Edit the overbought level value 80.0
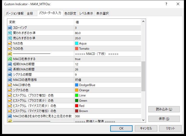Viewport: 186px width, 136px height. (x=108, y=33)
